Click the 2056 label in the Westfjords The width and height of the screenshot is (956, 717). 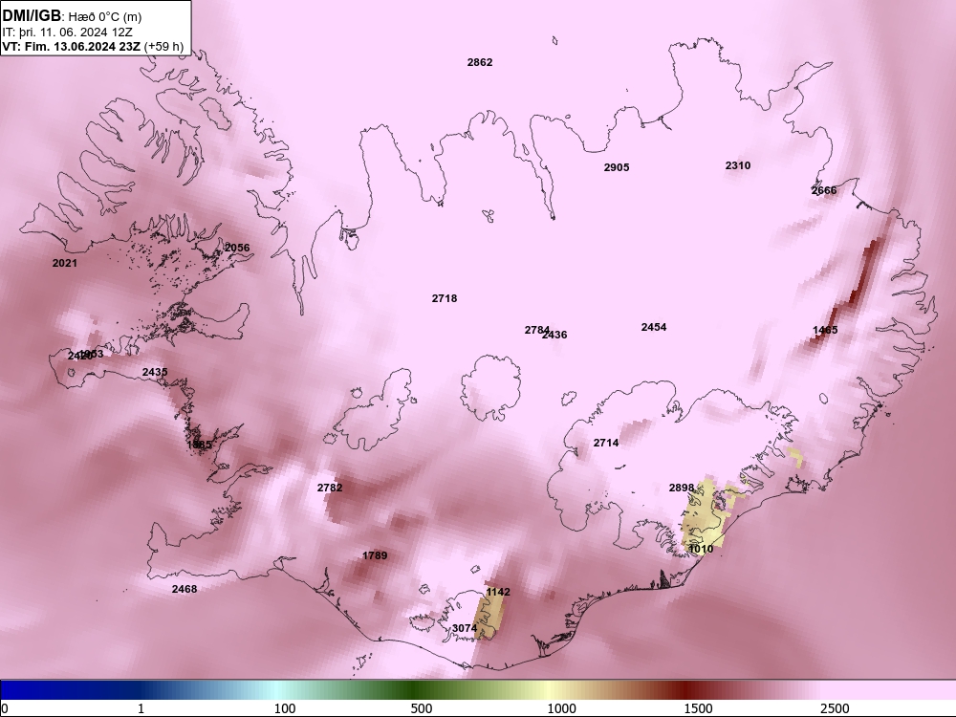(237, 248)
